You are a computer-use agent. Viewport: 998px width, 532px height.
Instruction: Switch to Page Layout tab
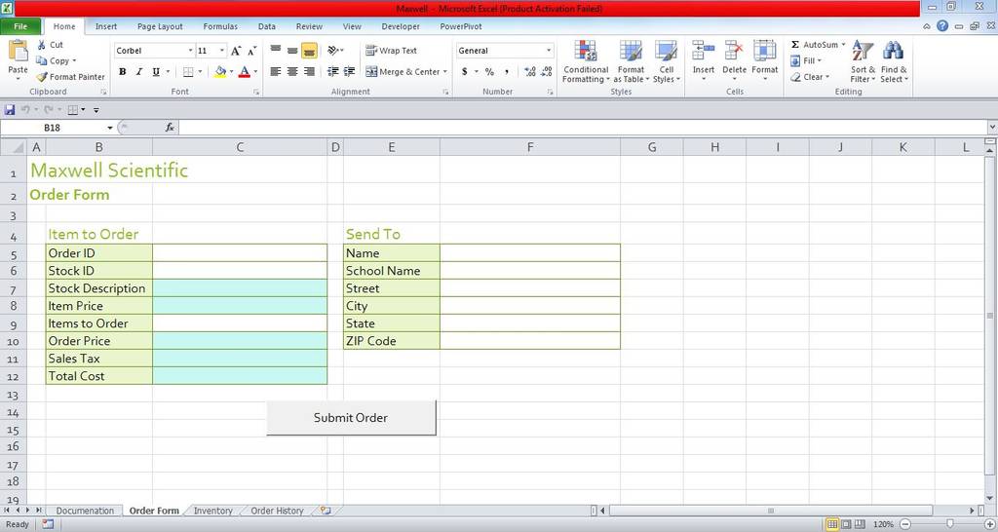(x=160, y=26)
